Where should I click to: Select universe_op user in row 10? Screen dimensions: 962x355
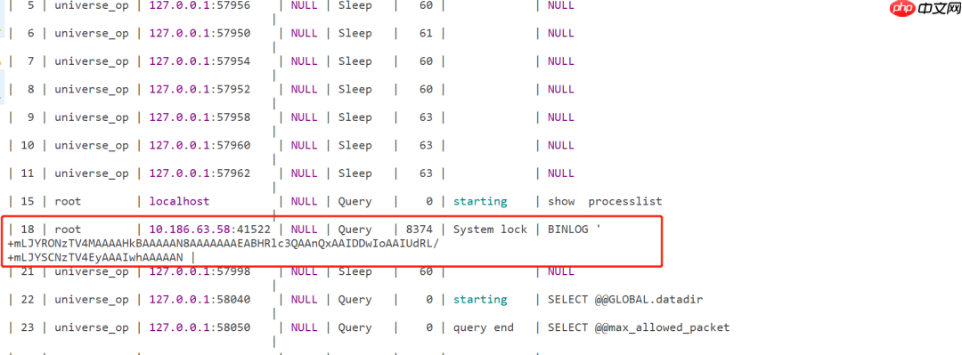92,146
